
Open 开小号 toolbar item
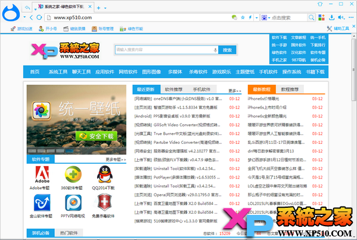coord(48,29)
